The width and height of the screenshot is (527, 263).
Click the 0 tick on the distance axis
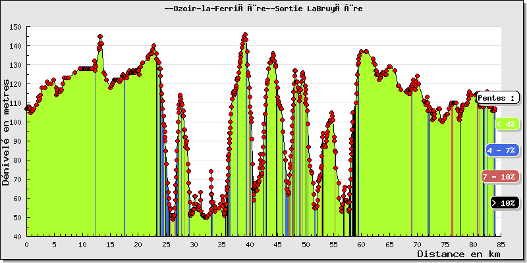click(x=26, y=243)
